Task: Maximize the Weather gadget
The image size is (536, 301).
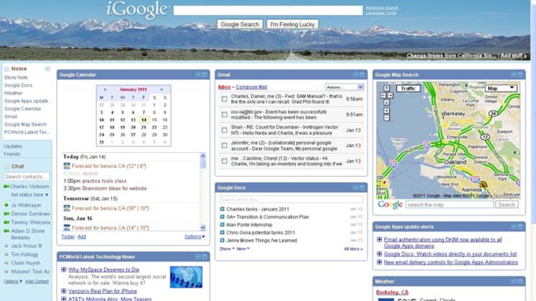Action: click(x=520, y=281)
